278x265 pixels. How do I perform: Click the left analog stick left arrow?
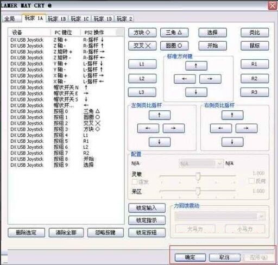148,128
